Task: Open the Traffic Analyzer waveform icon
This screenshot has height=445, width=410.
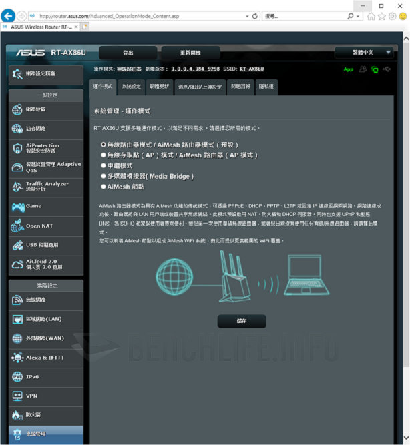Action: [17, 187]
